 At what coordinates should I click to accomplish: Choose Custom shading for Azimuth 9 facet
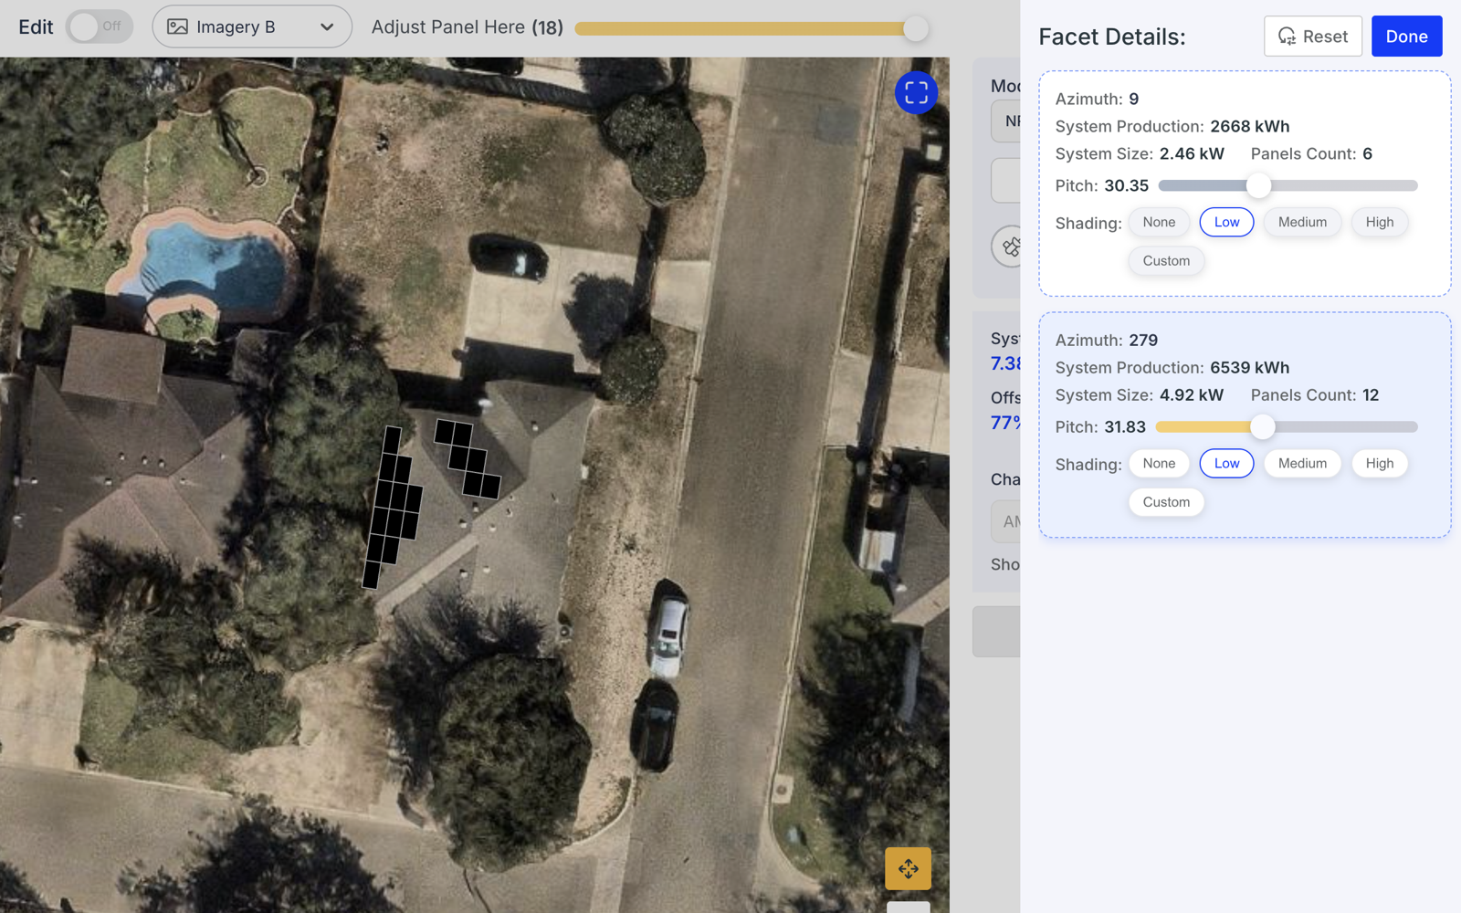click(1166, 261)
